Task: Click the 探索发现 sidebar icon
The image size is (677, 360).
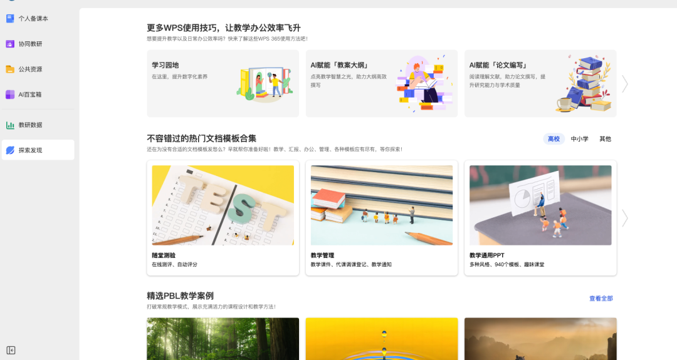Action: (x=10, y=150)
